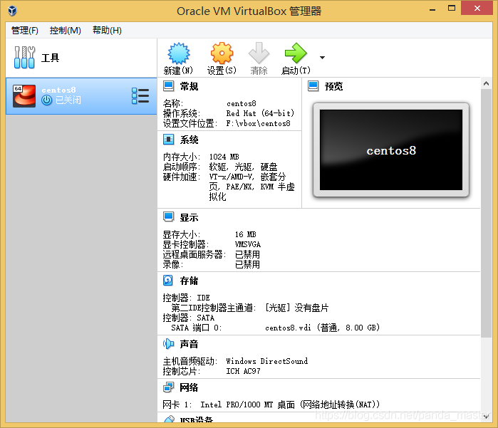Click 'Windows DirectSound' audio driver value
This screenshot has height=428, width=498.
266,361
